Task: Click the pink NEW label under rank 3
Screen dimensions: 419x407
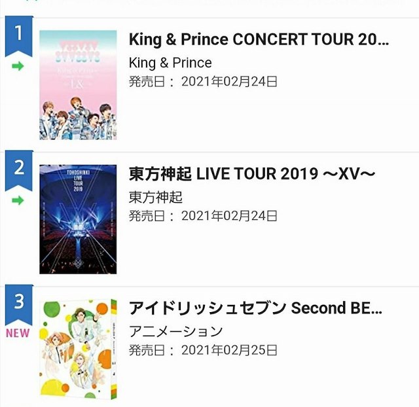Action: tap(18, 332)
